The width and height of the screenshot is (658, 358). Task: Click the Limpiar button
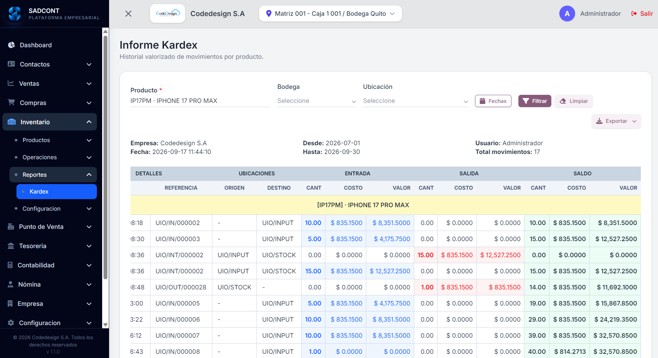pyautogui.click(x=574, y=101)
